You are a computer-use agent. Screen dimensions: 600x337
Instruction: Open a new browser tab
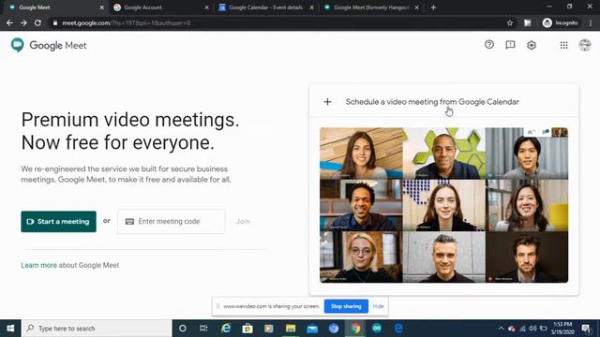pyautogui.click(x=433, y=7)
